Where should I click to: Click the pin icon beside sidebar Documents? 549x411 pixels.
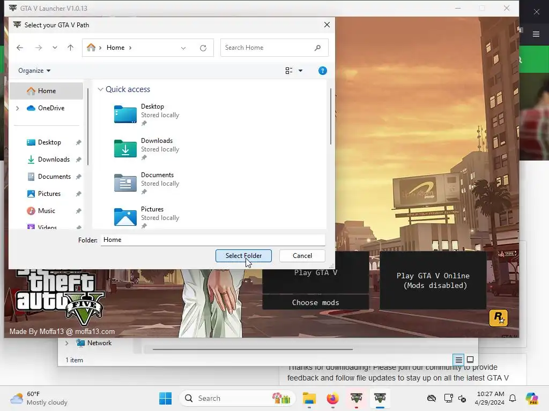78,177
